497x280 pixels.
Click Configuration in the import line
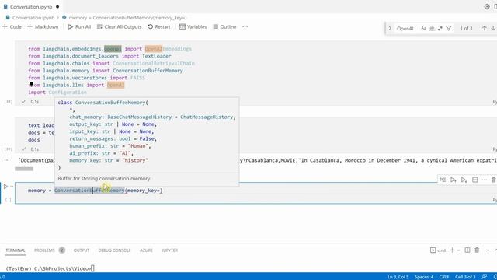pos(68,93)
